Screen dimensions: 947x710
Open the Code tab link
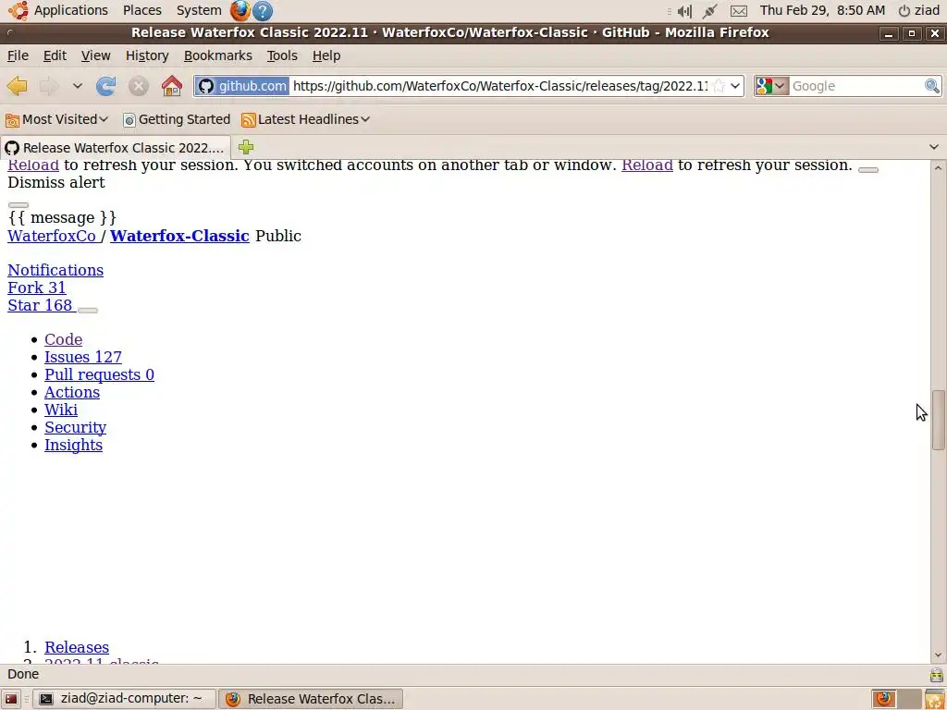pos(64,339)
